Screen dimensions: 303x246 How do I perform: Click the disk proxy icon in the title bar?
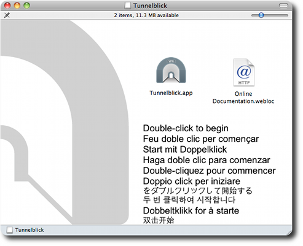tap(128, 6)
